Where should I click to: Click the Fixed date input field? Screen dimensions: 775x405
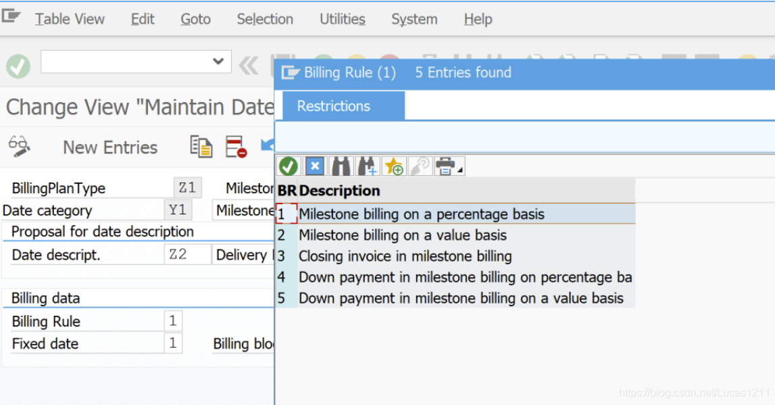click(173, 343)
